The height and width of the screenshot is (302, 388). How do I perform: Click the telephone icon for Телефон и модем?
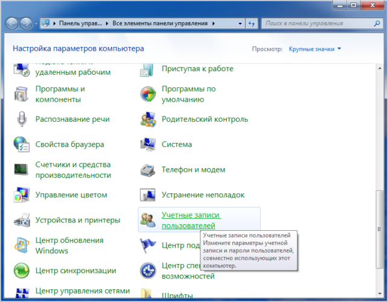pyautogui.click(x=148, y=170)
